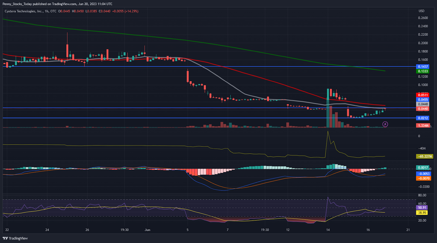Click the red 0.0511 price tag
This screenshot has width=437, height=243.
tap(423, 95)
